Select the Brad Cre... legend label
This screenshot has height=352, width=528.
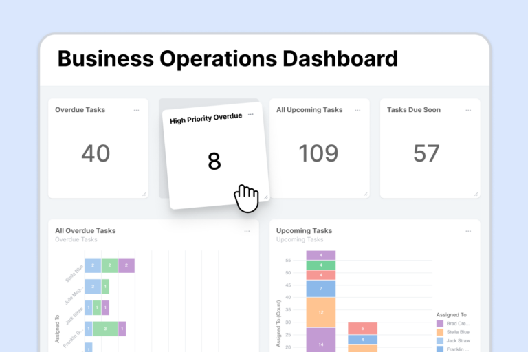coord(458,323)
